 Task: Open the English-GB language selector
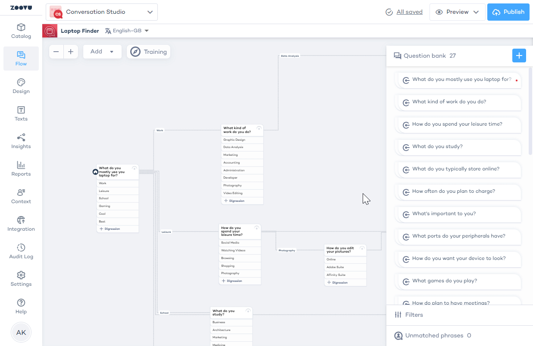pyautogui.click(x=127, y=31)
